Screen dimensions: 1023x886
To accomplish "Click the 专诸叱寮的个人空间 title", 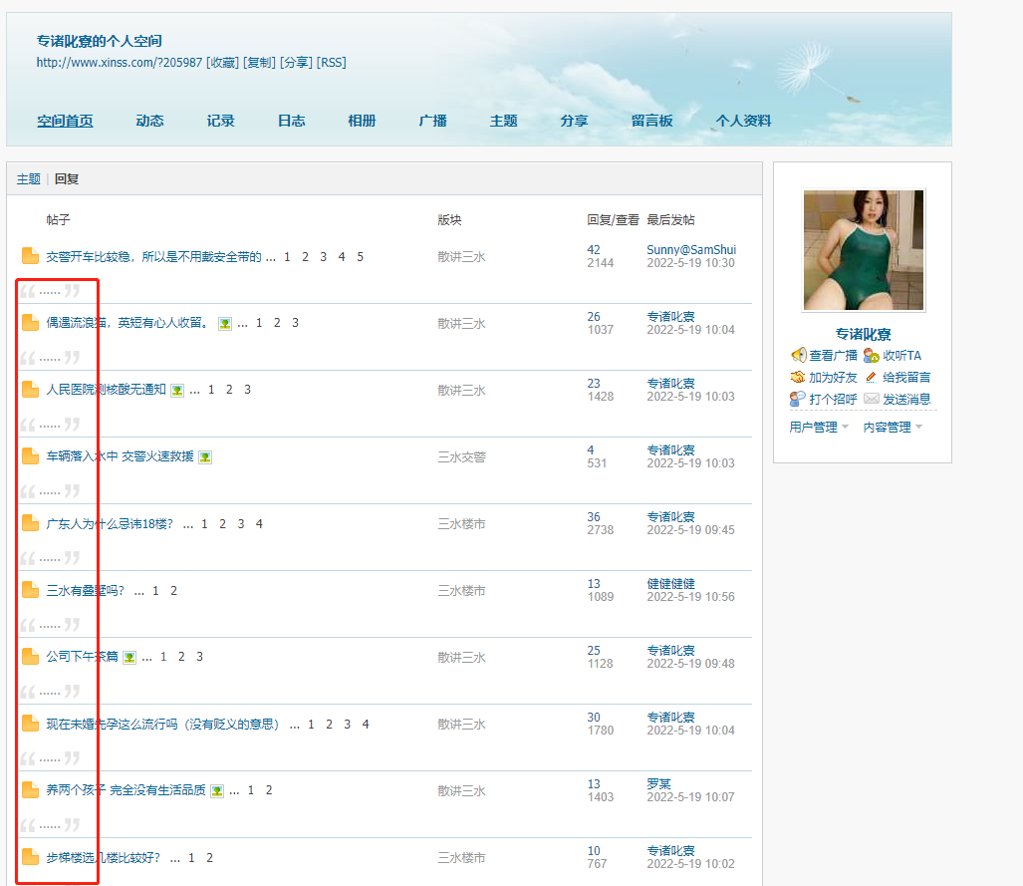I will [100, 41].
